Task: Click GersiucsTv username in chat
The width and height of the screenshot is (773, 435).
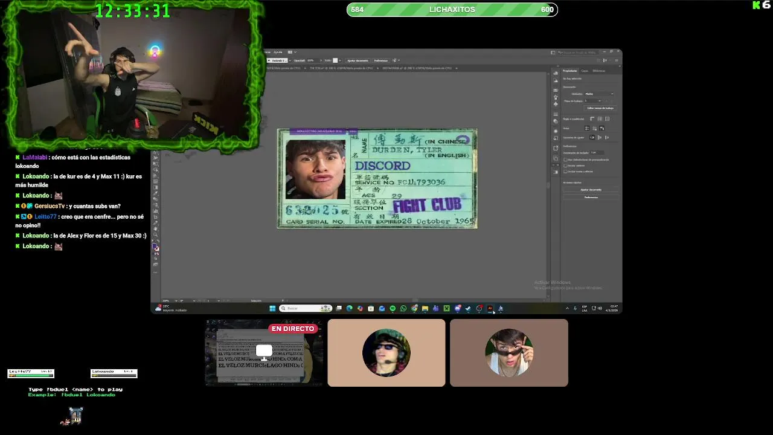Action: pos(50,206)
